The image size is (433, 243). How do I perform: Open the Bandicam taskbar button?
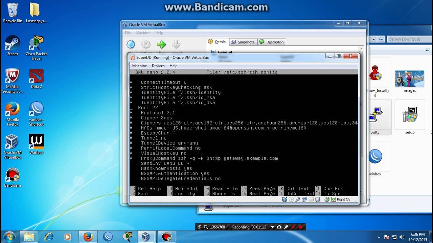click(x=166, y=237)
